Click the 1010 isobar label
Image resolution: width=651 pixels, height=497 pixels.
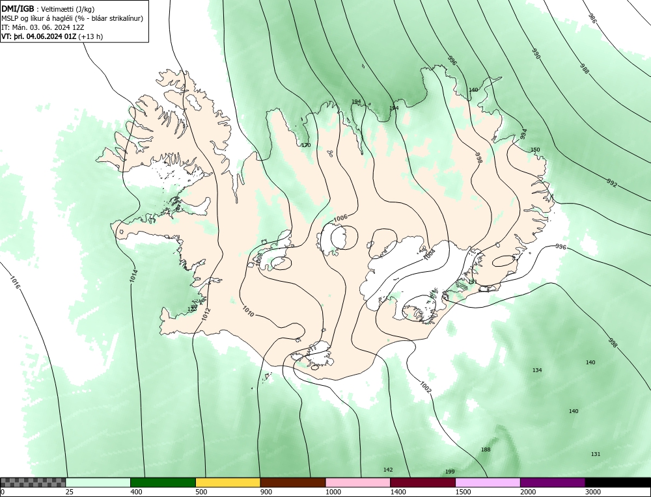coord(248,311)
